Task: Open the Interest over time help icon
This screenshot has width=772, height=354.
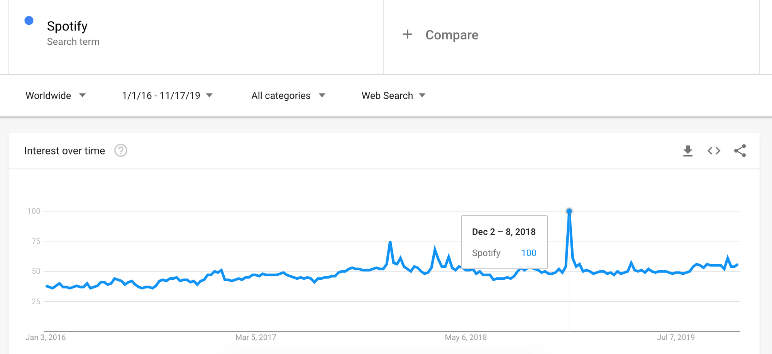Action: (x=121, y=151)
